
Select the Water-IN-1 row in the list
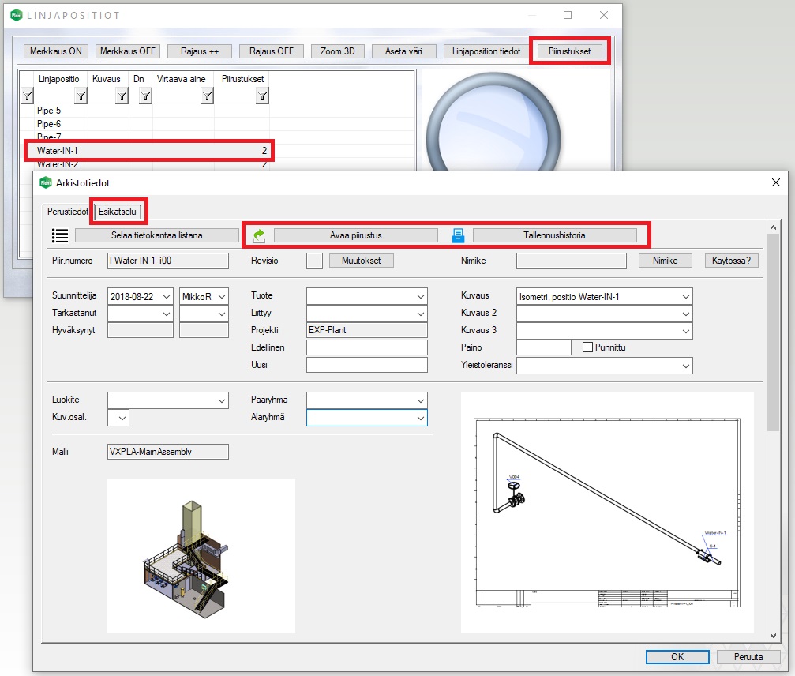150,150
